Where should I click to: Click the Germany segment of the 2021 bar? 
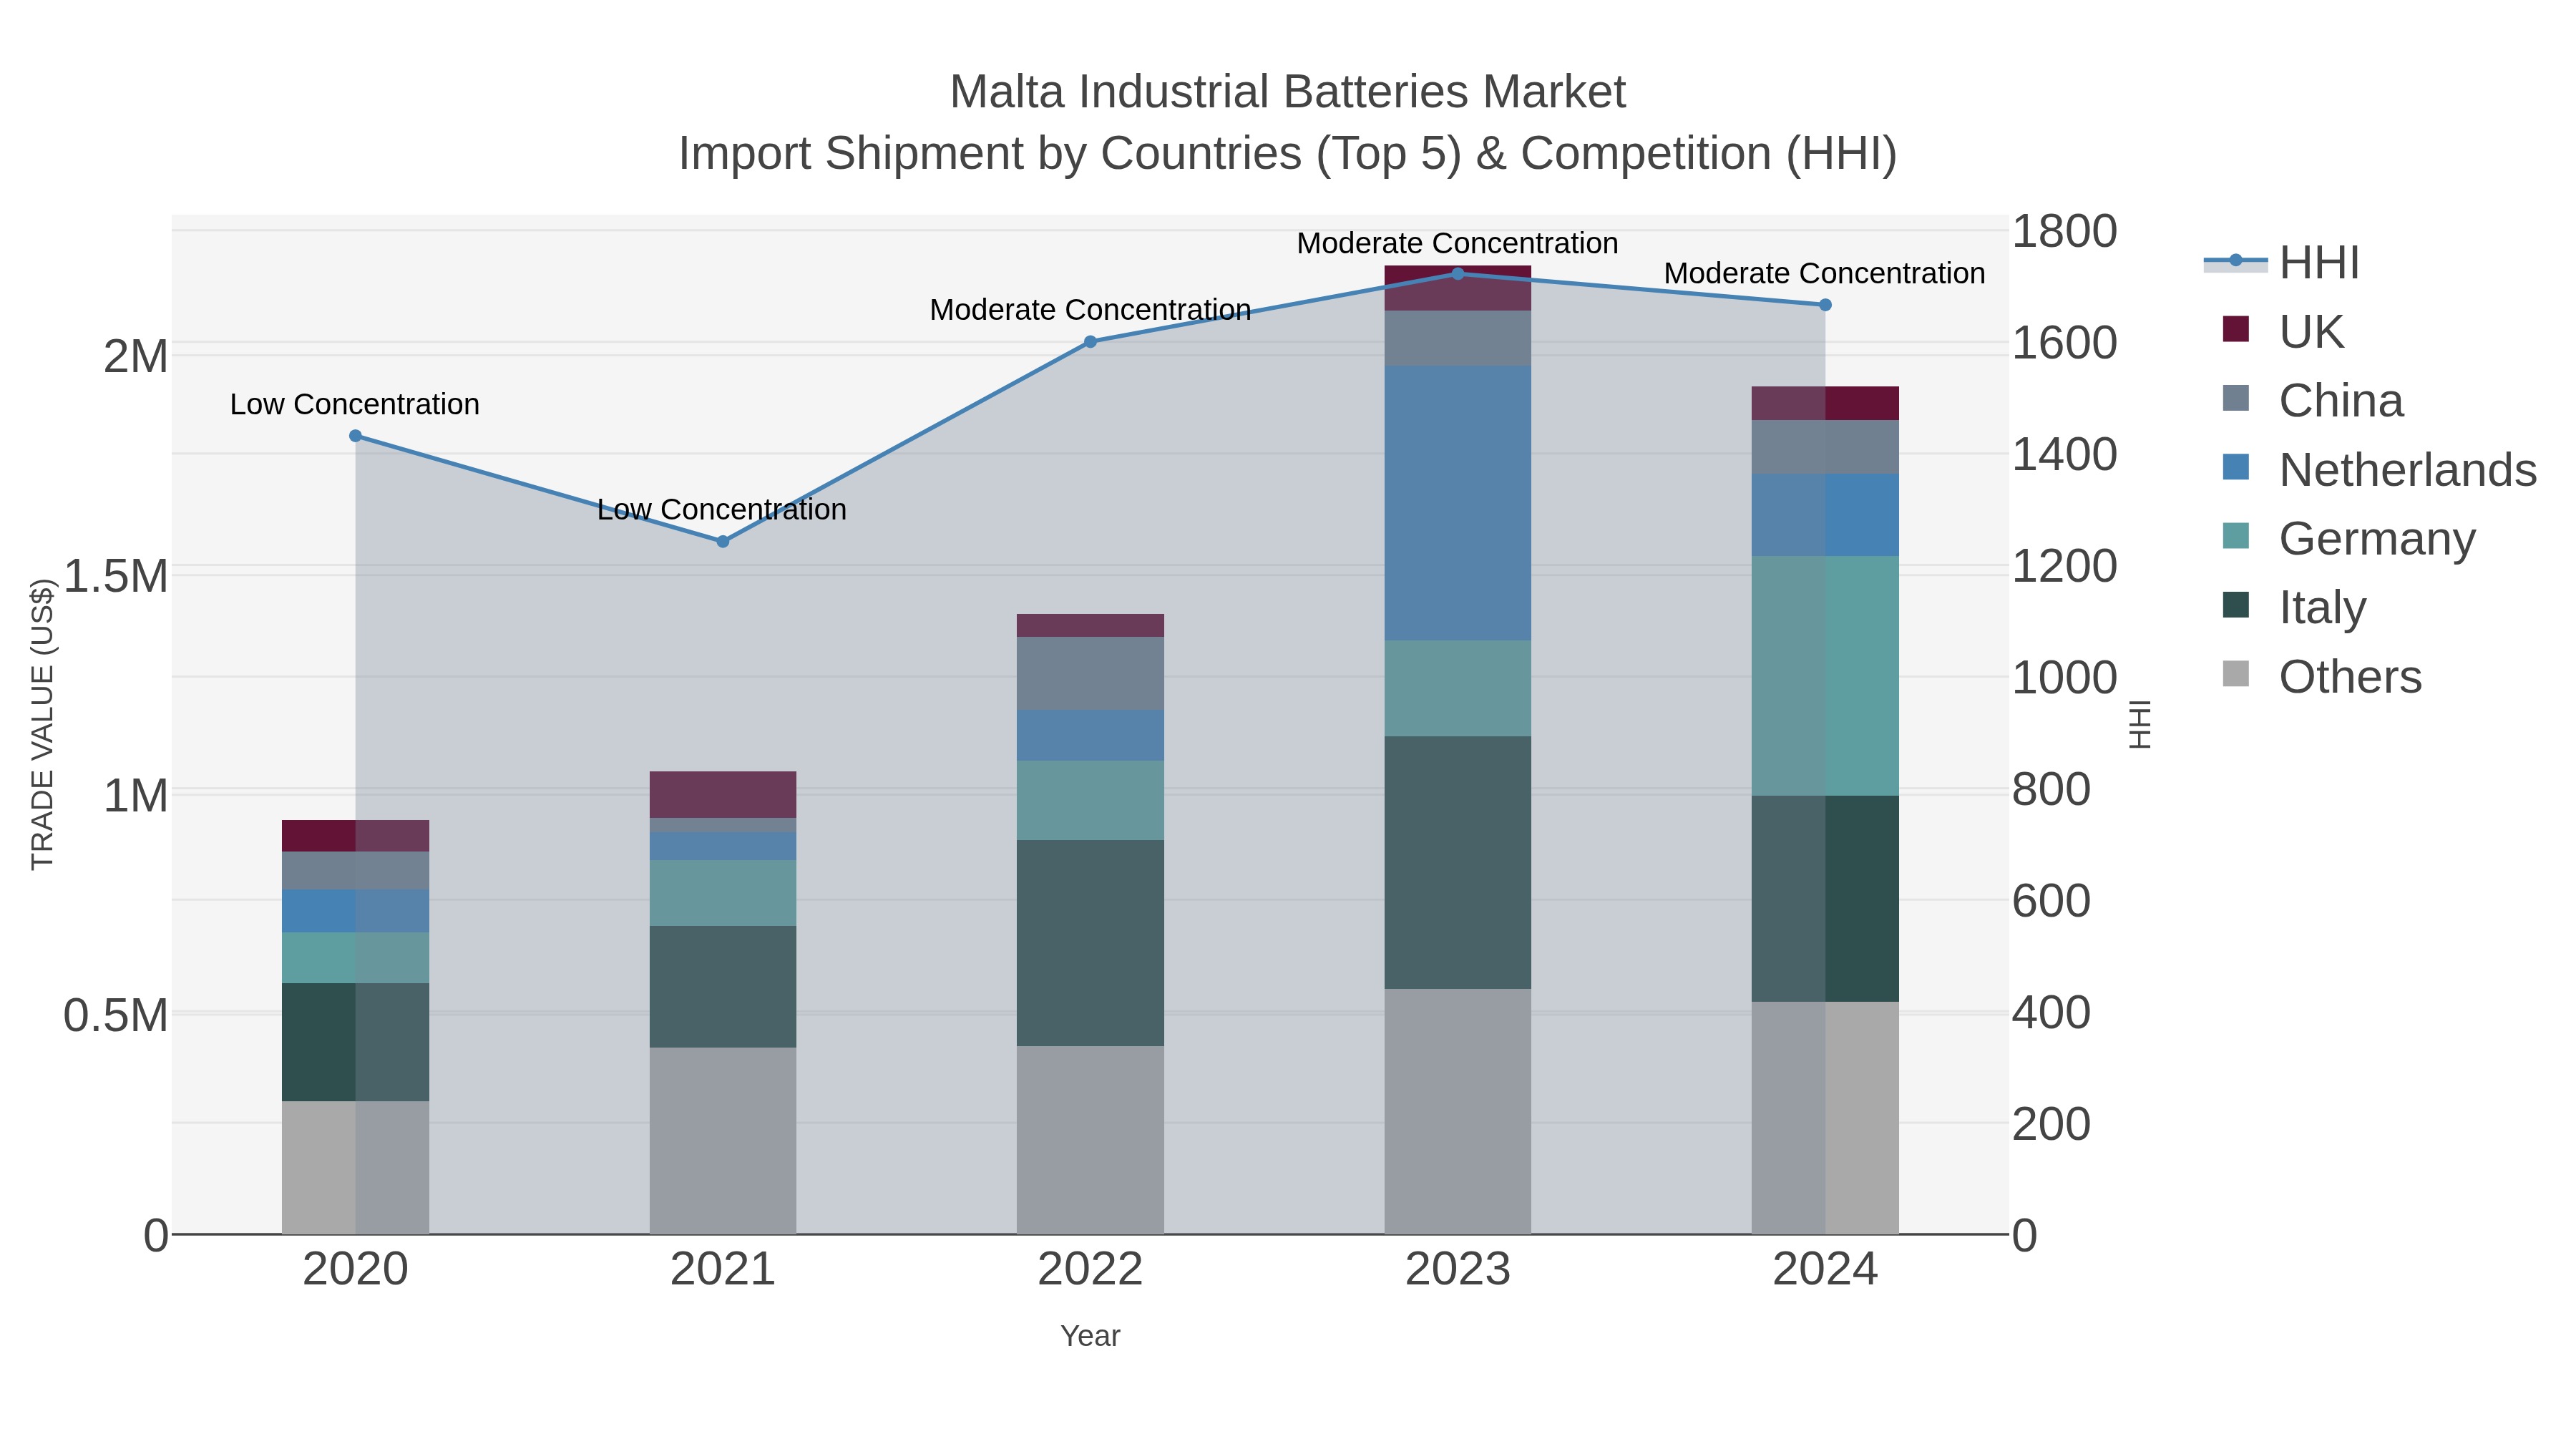pos(723,893)
